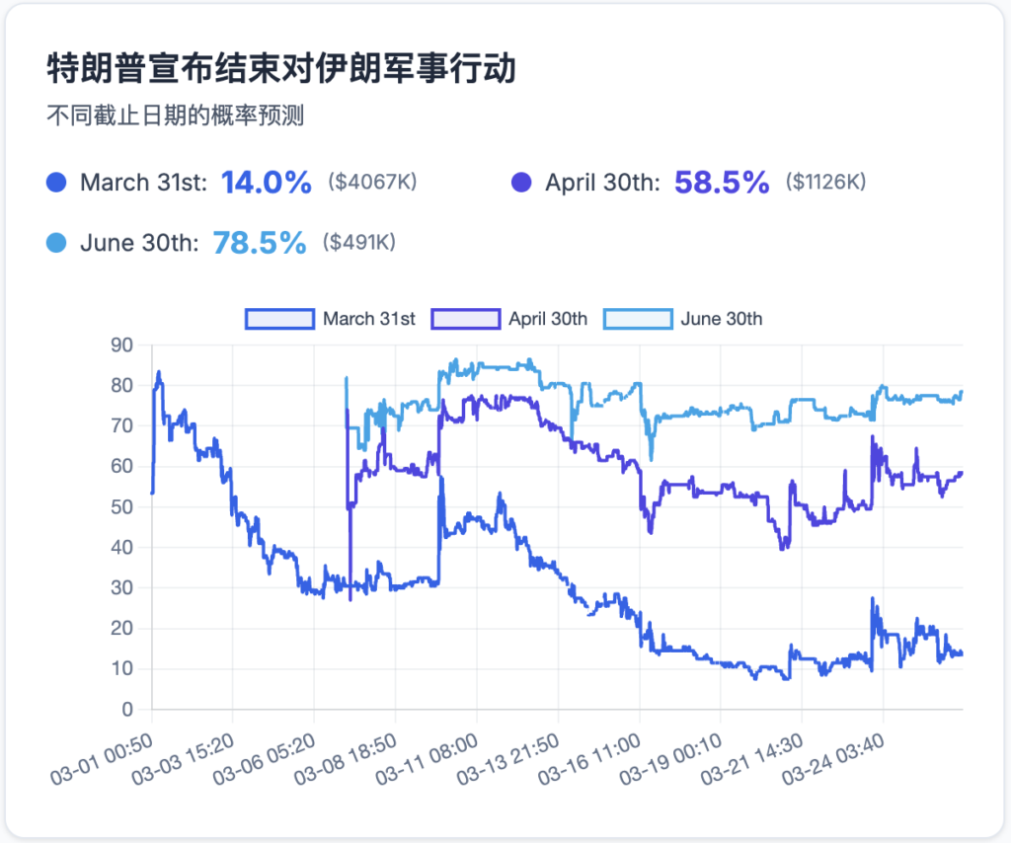Click the light-blue dot beside June 30th
This screenshot has width=1011, height=843.
pyautogui.click(x=56, y=243)
